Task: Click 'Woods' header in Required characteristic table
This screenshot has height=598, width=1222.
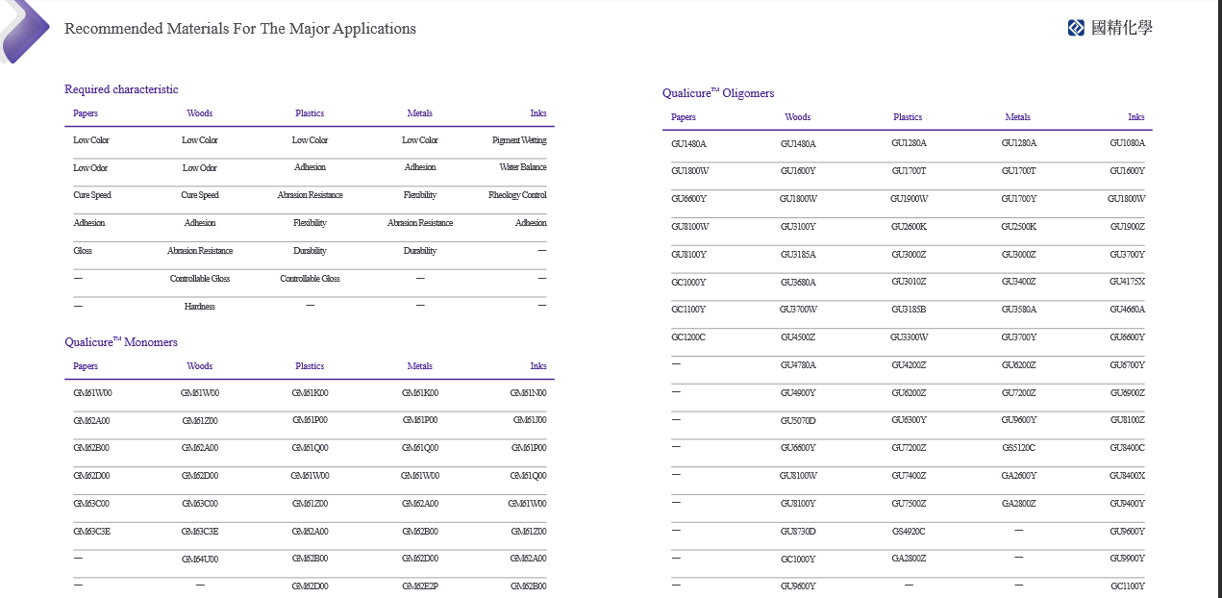Action: tap(200, 113)
